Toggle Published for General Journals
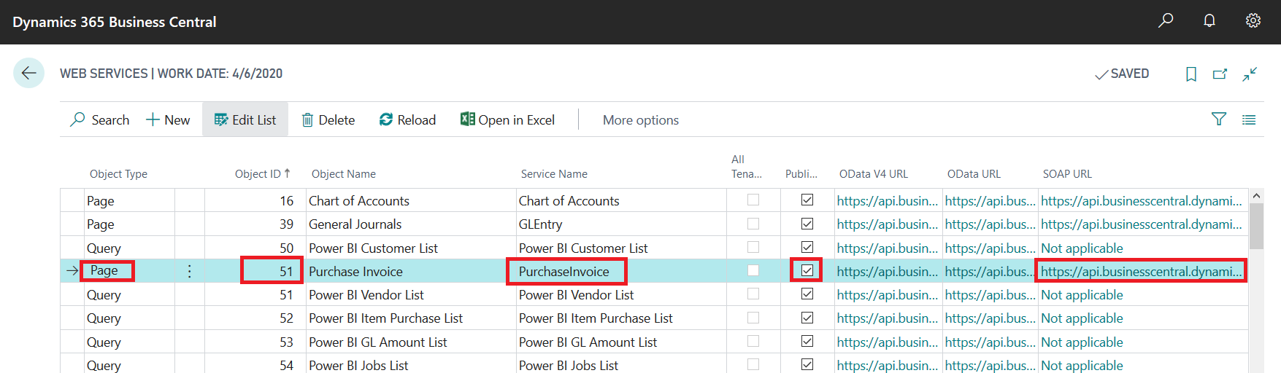 pyautogui.click(x=807, y=224)
